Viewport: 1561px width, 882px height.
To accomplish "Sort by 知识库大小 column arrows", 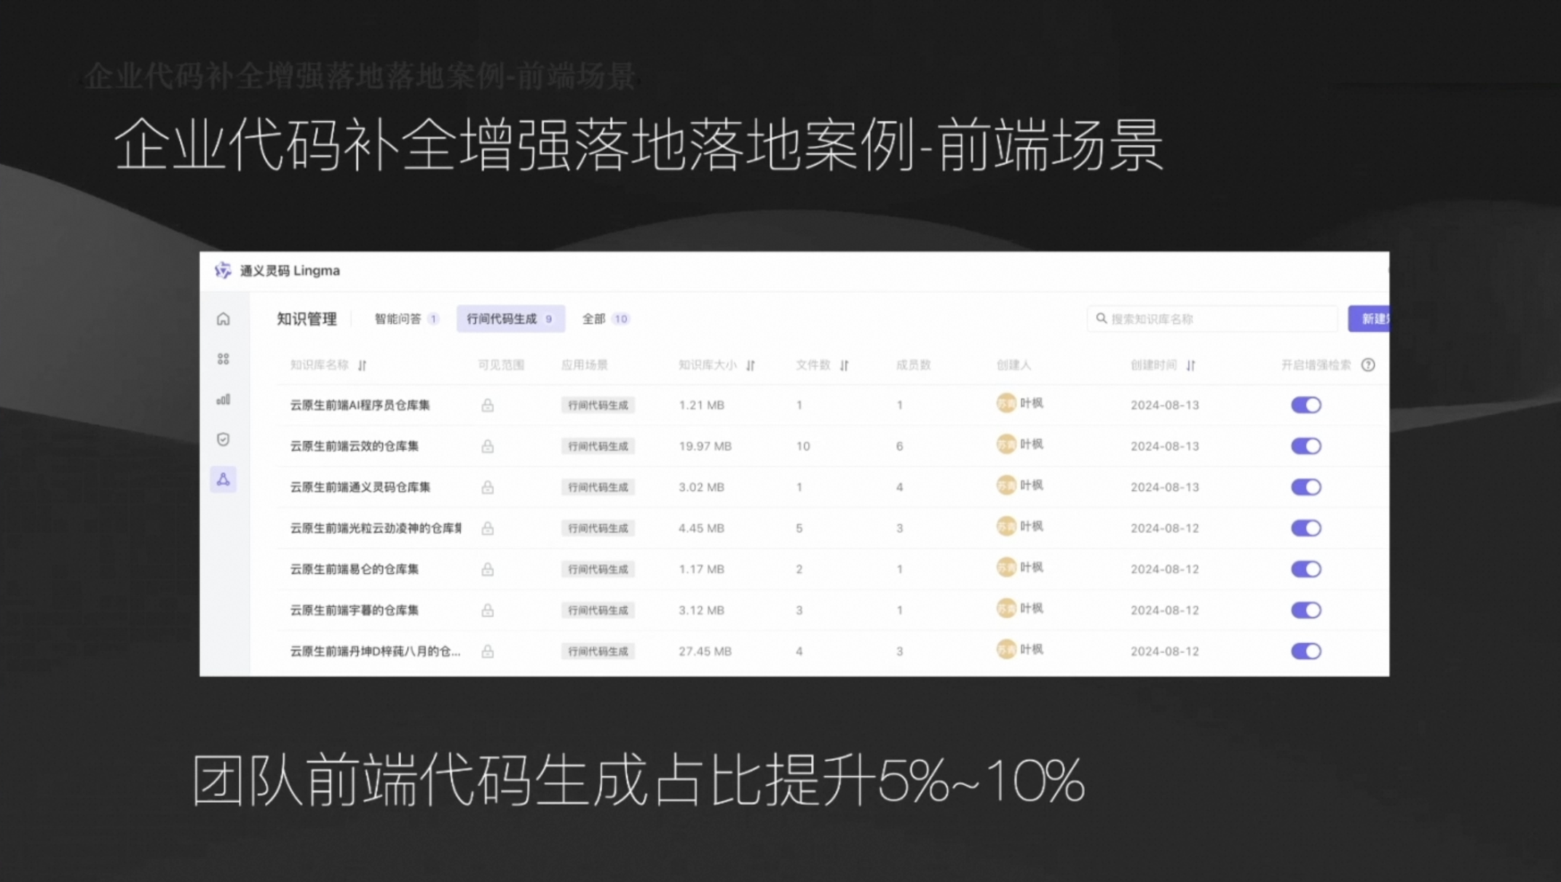I will coord(750,365).
